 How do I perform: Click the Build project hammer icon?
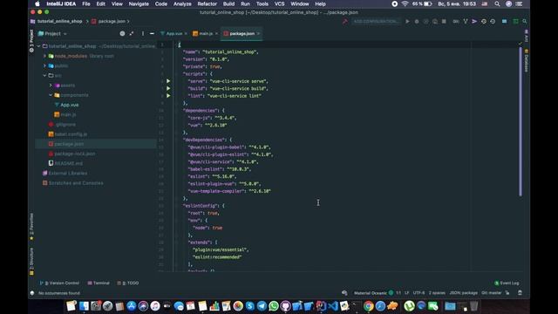coord(345,21)
